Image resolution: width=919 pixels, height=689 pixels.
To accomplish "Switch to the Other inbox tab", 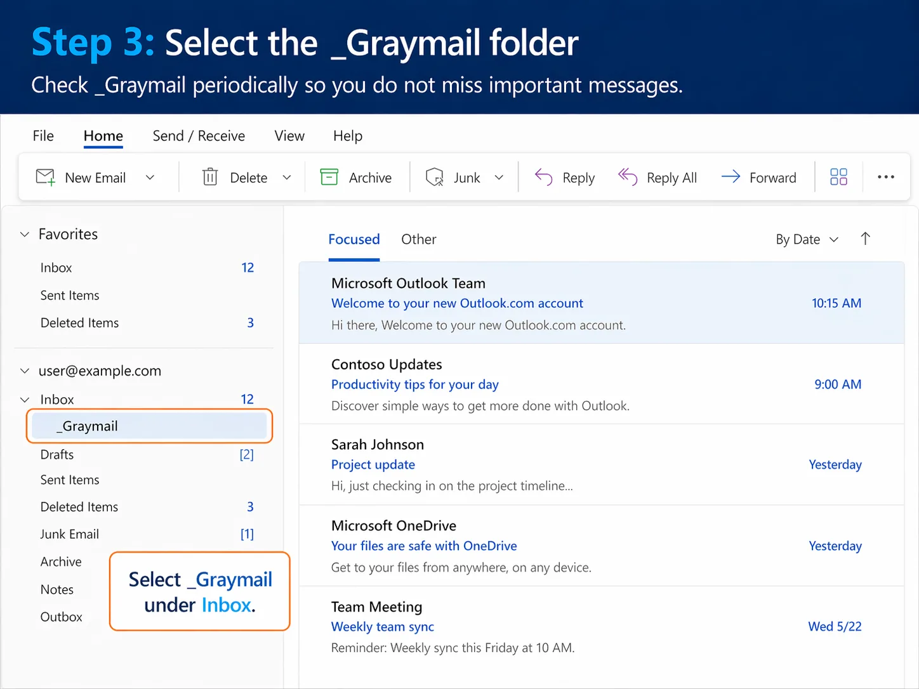I will (419, 240).
